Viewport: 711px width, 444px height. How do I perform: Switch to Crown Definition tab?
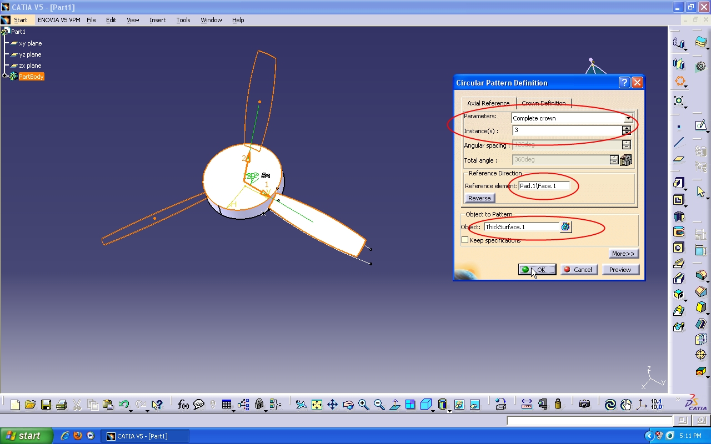[x=543, y=103]
